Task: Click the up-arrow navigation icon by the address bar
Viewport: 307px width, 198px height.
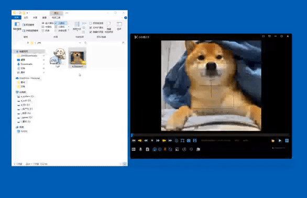Action: [28, 43]
